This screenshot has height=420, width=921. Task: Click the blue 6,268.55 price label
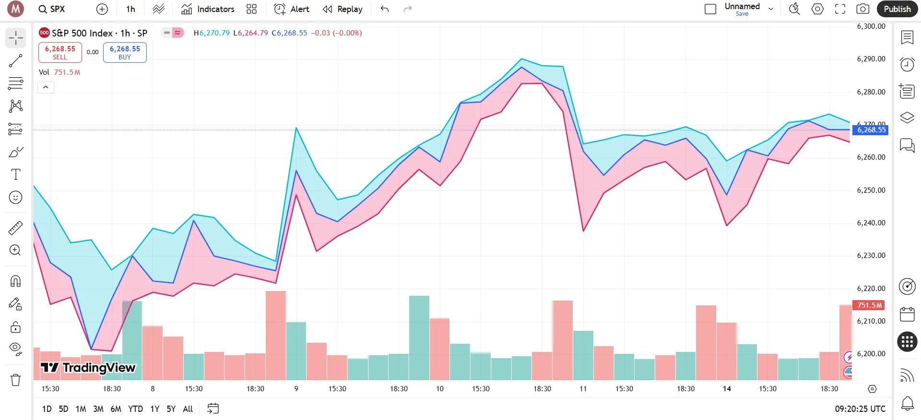[x=870, y=130]
